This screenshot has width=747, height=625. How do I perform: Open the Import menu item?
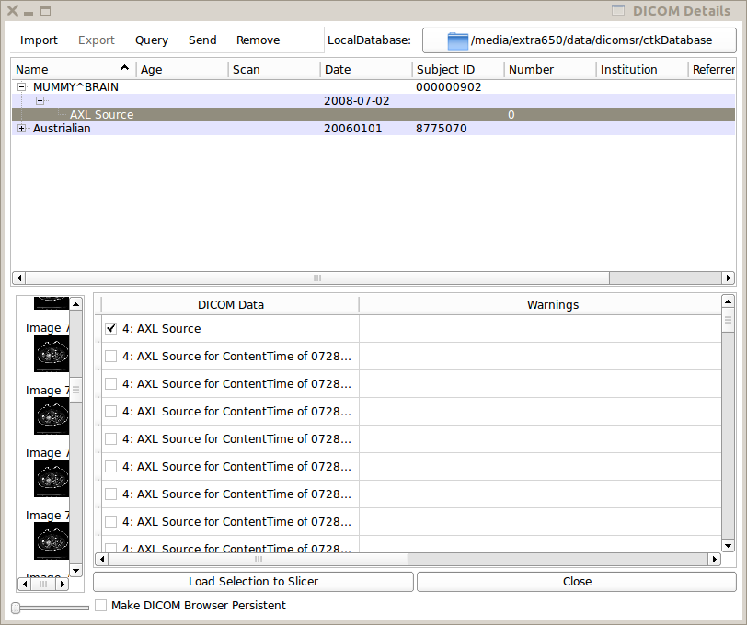pos(39,40)
